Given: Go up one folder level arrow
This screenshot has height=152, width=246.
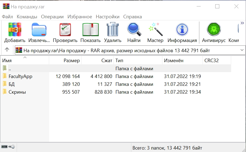Looking at the screenshot, I should [x=7, y=50].
